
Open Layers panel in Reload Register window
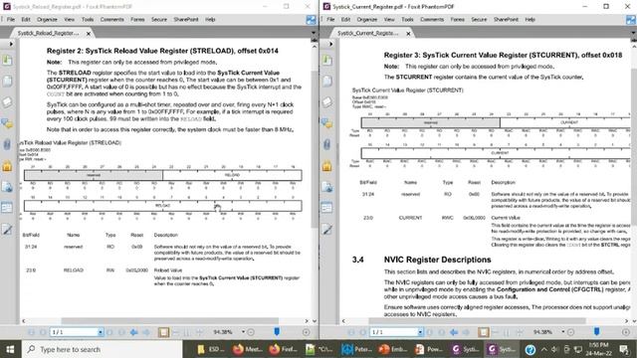click(7, 101)
